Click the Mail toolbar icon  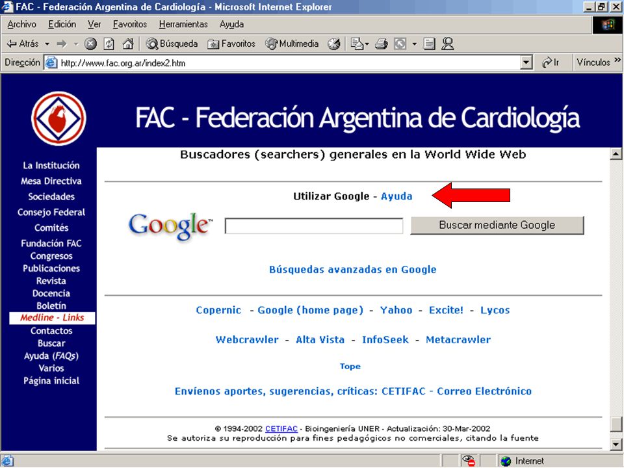[357, 44]
